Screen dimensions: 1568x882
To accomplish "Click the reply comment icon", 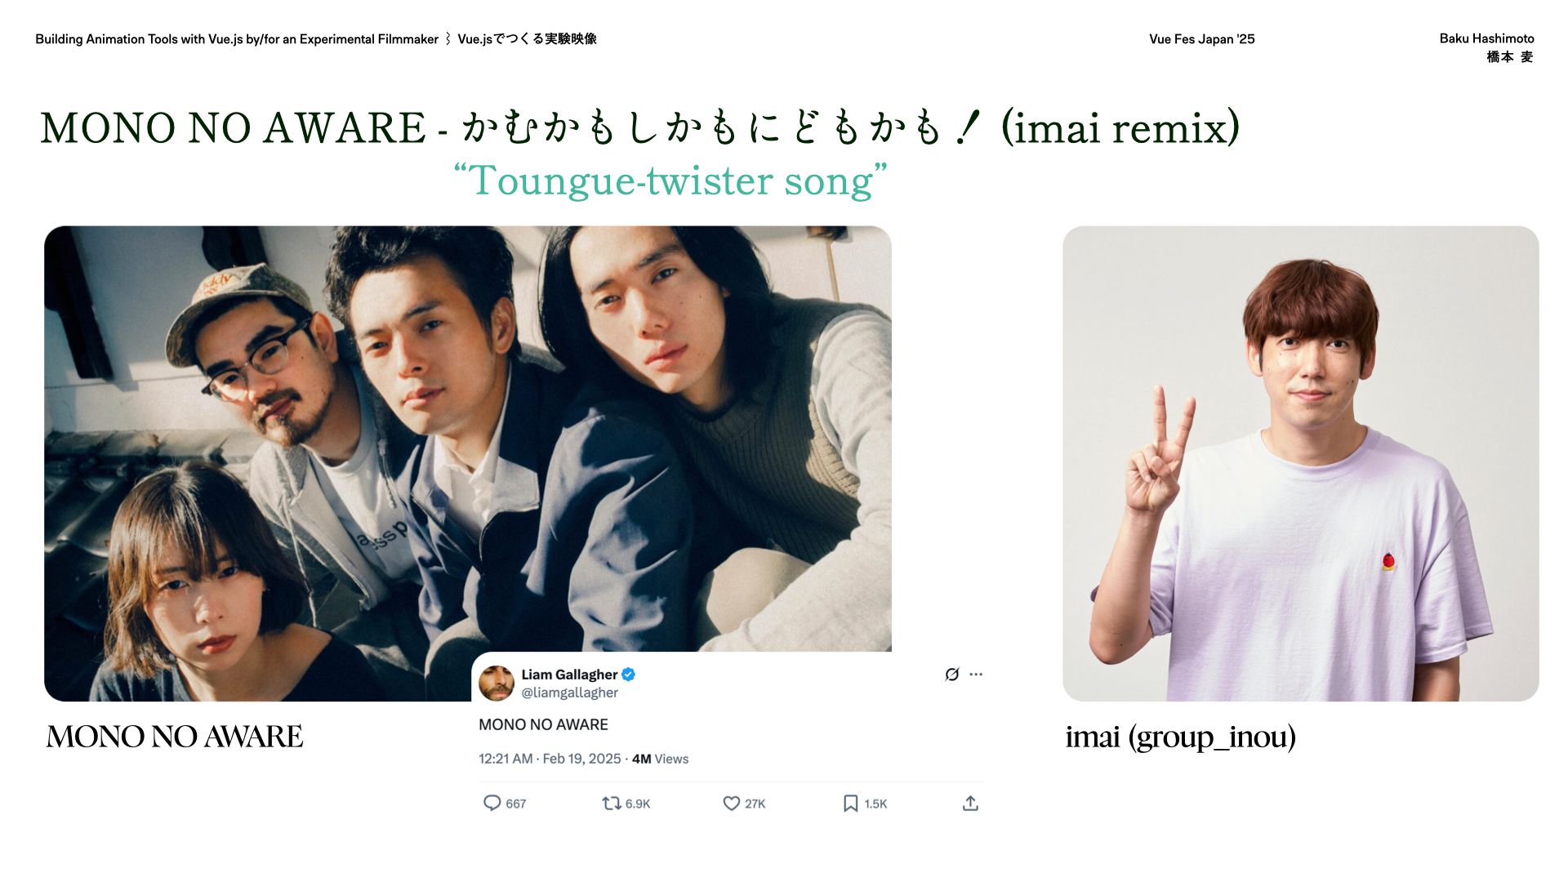I will coord(492,803).
